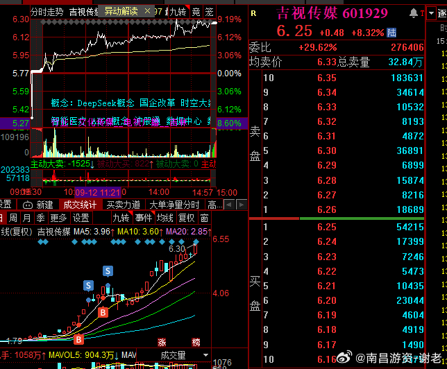Click the 主动大卖: -1525 statistic
The width and height of the screenshot is (447, 369).
pos(62,164)
